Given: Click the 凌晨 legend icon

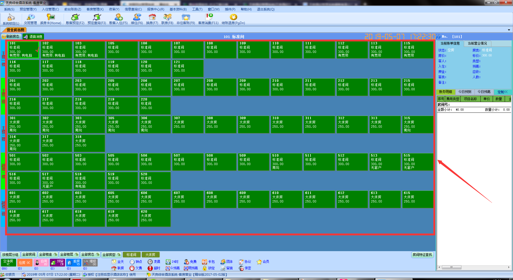Looking at the screenshot, I should point(150,262).
